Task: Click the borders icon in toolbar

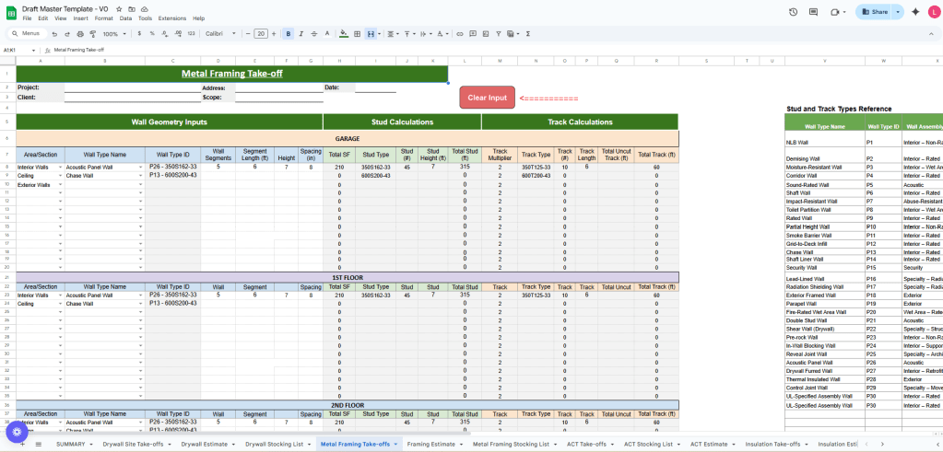Action: [x=357, y=33]
